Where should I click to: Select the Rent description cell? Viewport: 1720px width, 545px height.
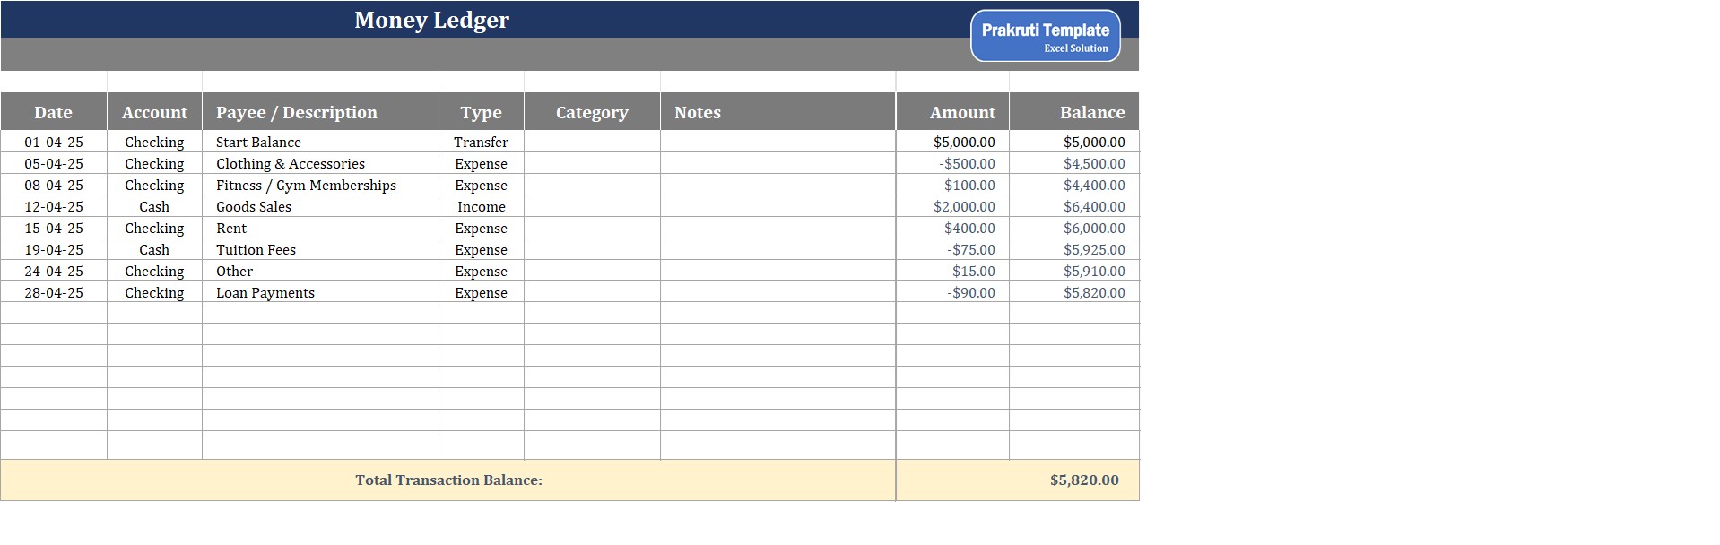(320, 228)
